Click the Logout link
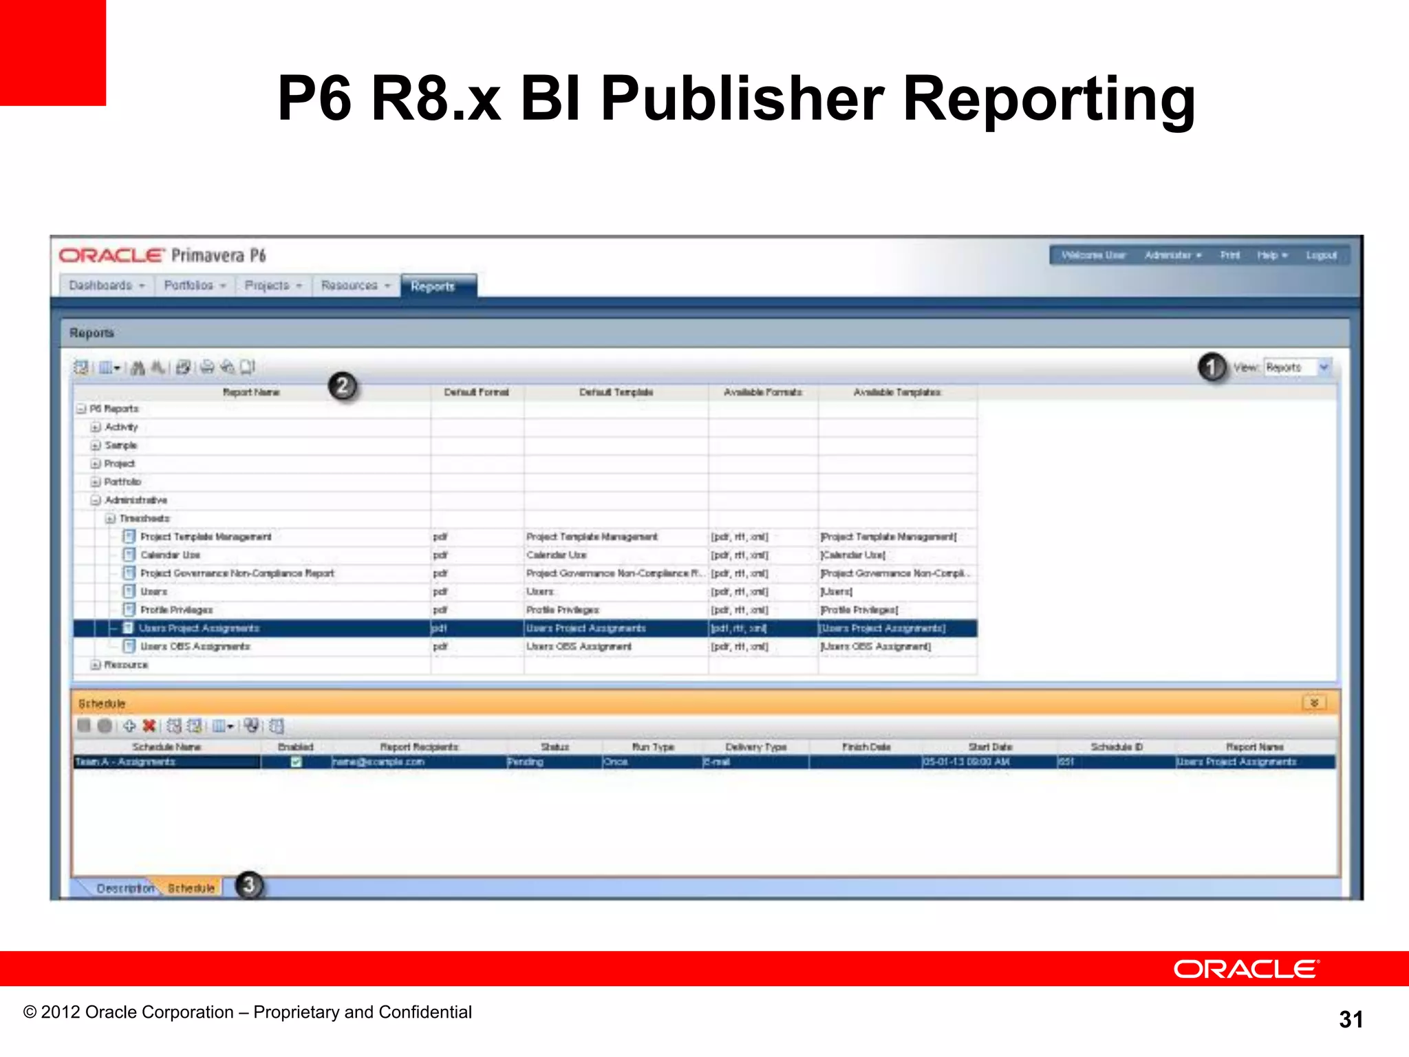1409x1057 pixels. tap(1321, 255)
